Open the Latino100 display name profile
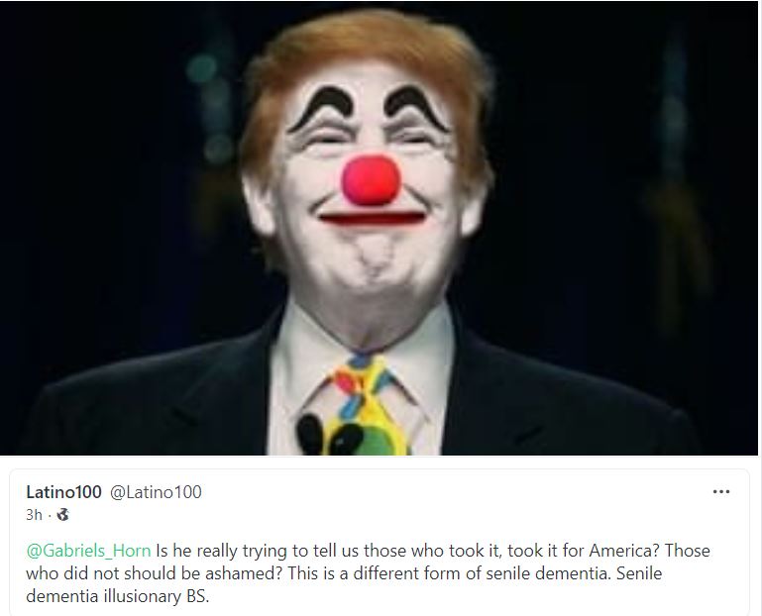 point(63,492)
